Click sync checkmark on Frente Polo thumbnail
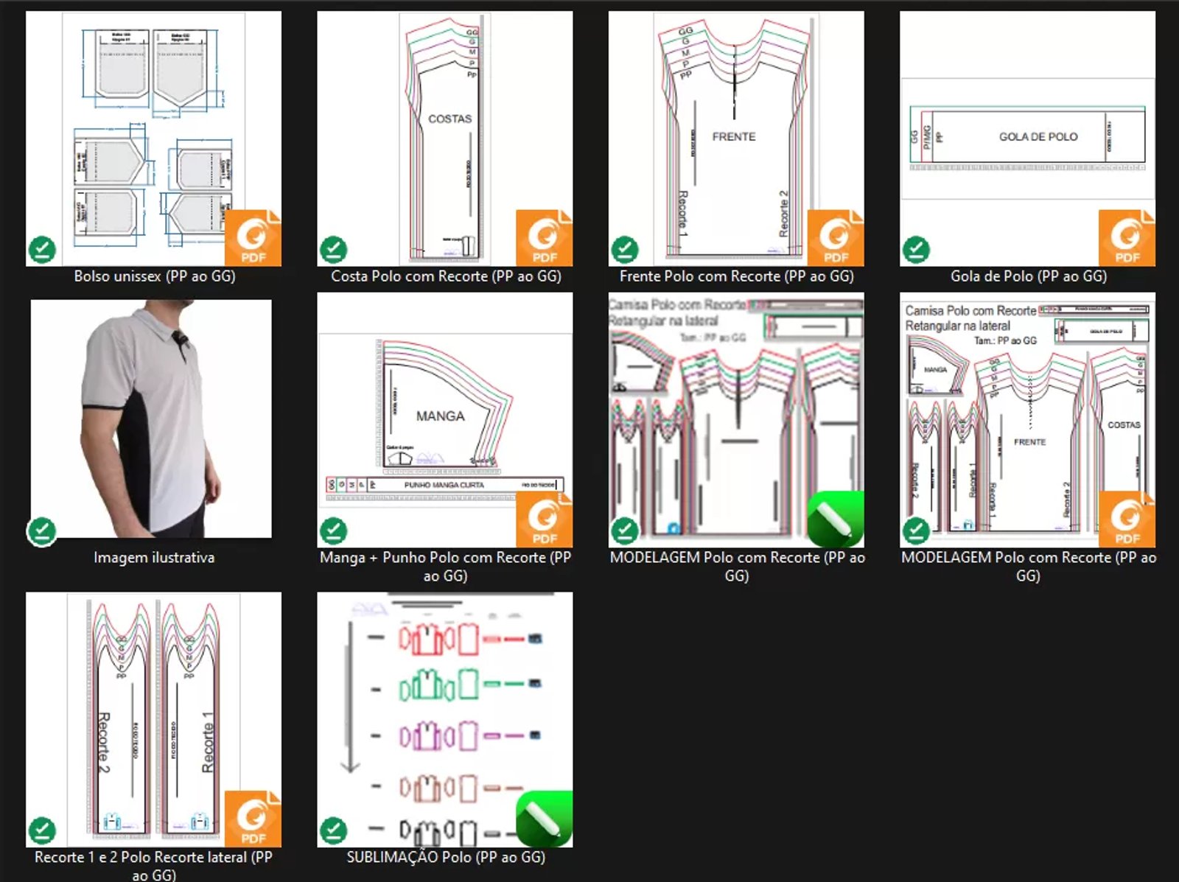Viewport: 1179px width, 882px height. click(625, 250)
